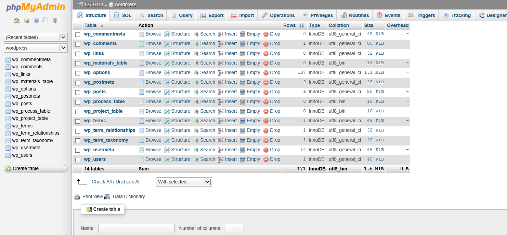Click Search icon in wp_comments row
Image resolution: width=507 pixels, height=235 pixels.
(x=196, y=44)
